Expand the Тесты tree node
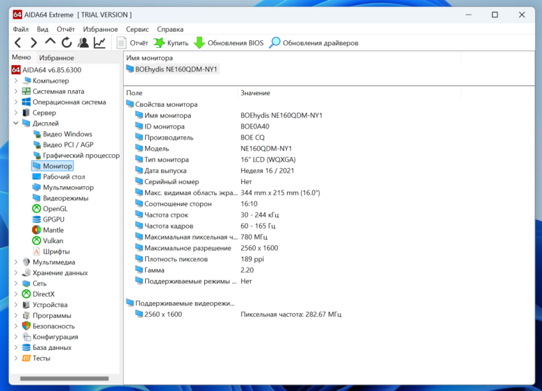542x391 pixels. 16,358
